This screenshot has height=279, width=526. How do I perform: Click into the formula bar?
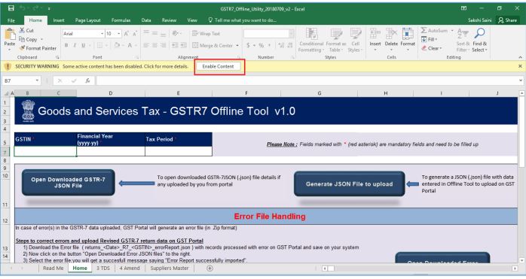[x=307, y=80]
